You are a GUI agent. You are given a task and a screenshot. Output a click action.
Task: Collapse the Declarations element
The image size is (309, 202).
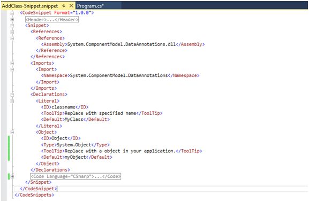coord(12,95)
